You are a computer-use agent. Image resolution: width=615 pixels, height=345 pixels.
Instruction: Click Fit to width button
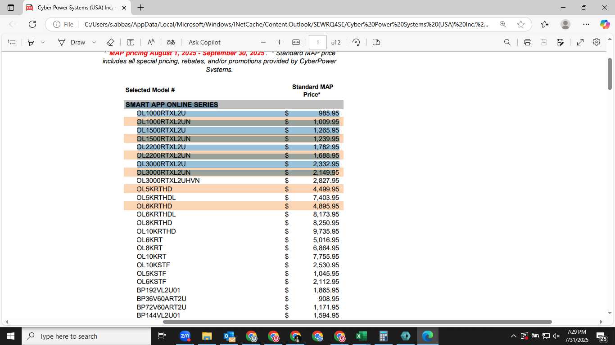(x=296, y=42)
